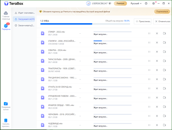Cancel УПРАВЛЕНИЕ ГНЕВОМ - 2003 upload
This screenshot has width=172, height=130.
(x=157, y=98)
